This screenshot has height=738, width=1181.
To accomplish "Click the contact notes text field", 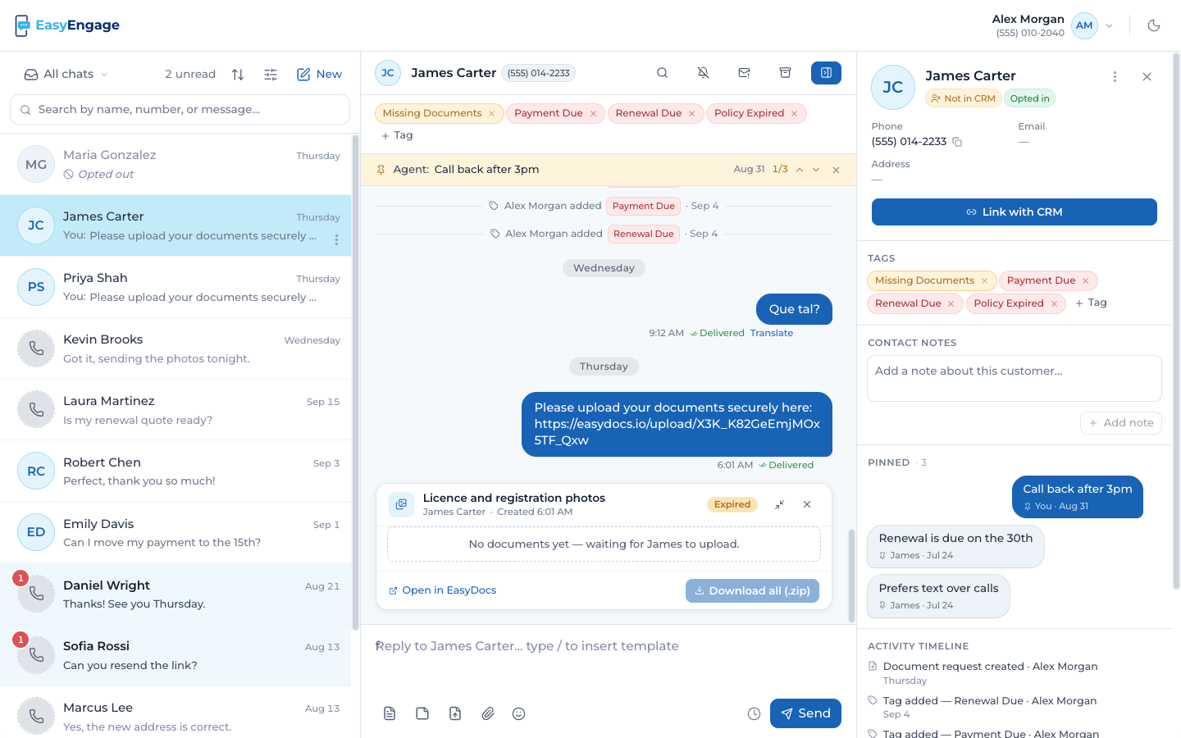I will (1015, 378).
